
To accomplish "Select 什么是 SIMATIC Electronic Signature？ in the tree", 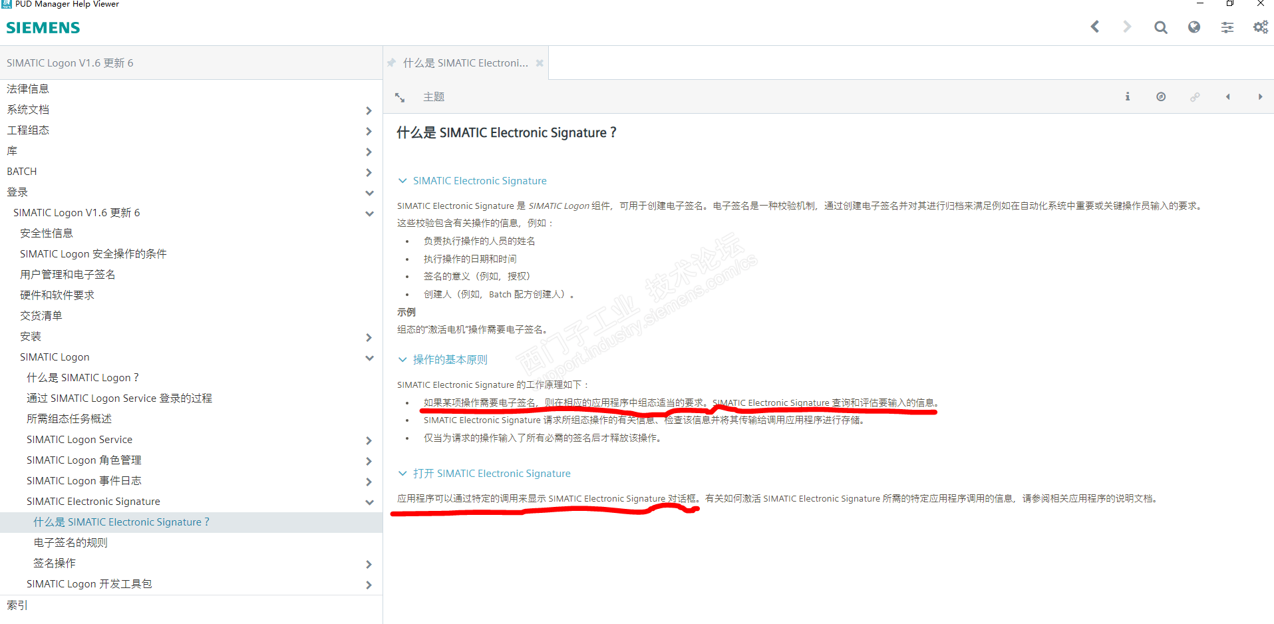I will 122,522.
